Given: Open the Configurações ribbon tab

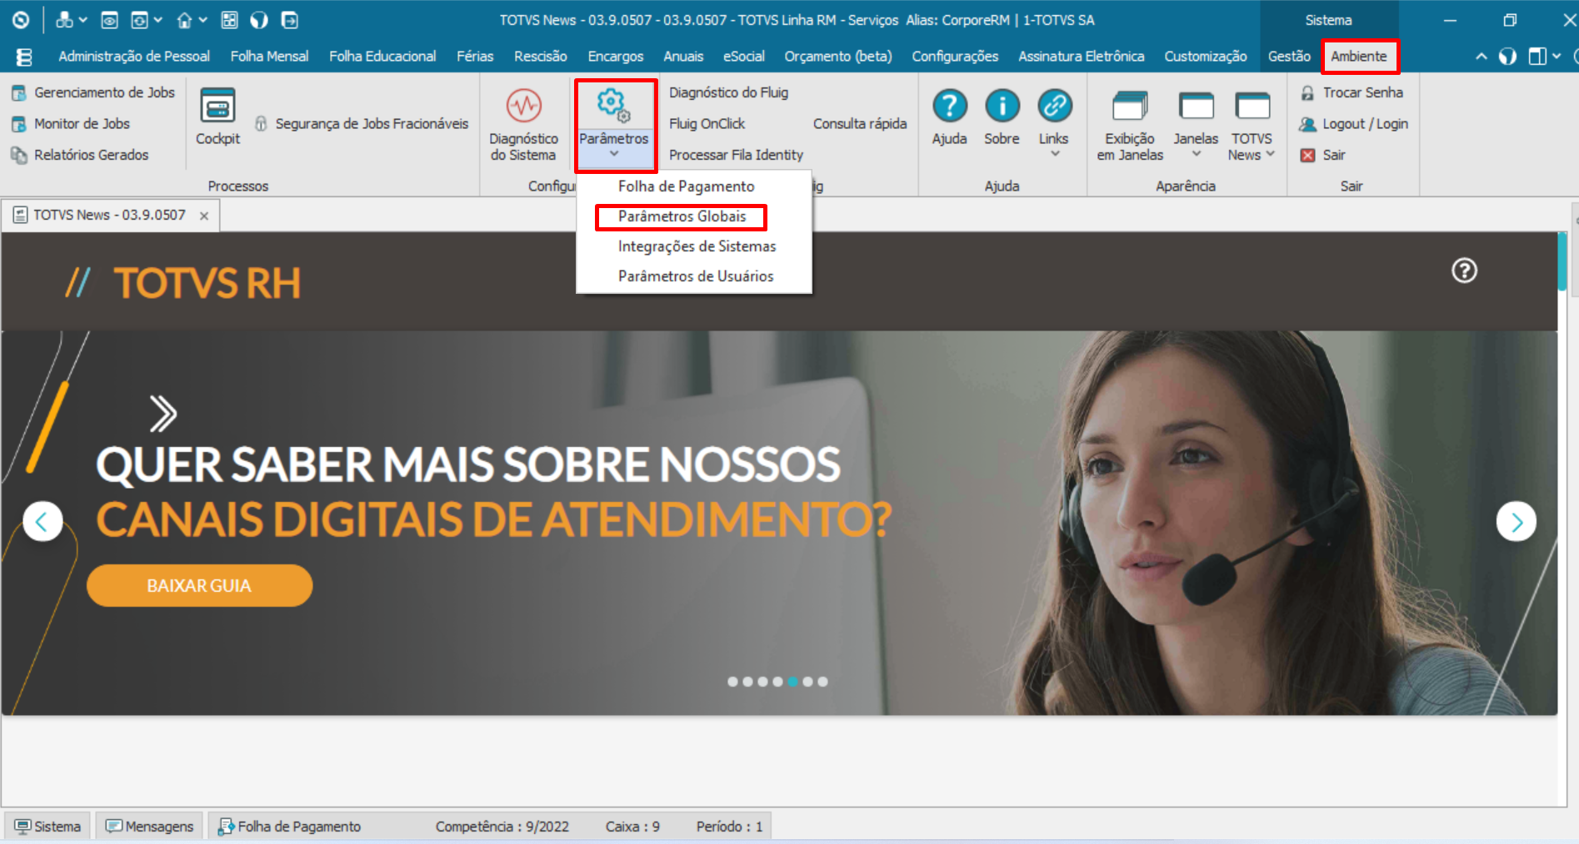Looking at the screenshot, I should tap(955, 57).
